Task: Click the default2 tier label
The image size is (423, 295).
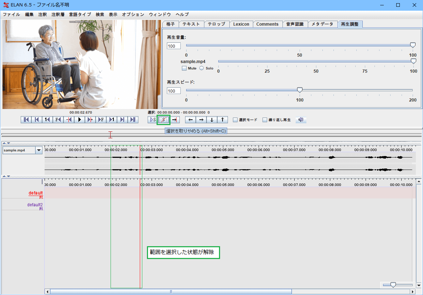Action: click(x=35, y=205)
